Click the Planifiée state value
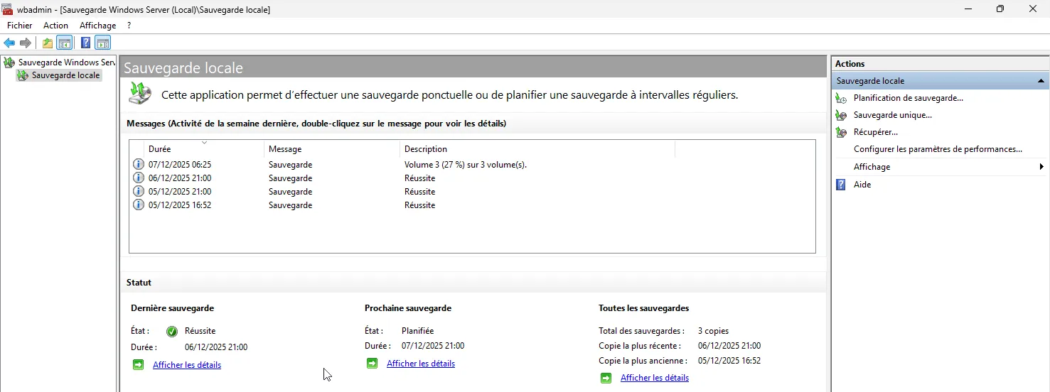The image size is (1050, 392). pos(417,331)
